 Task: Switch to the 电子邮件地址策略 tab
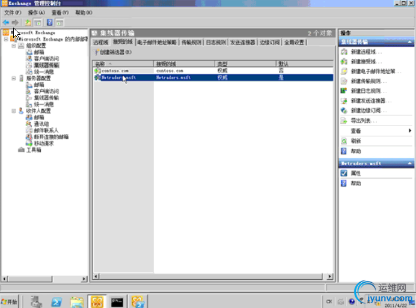point(157,43)
